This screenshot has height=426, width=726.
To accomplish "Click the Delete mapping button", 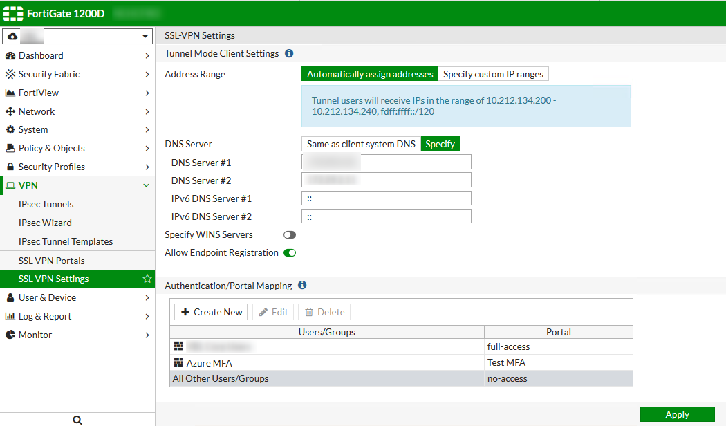I will pos(324,312).
